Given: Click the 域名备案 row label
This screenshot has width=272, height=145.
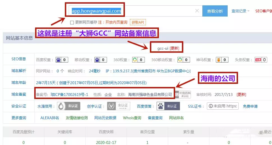Looking at the screenshot, I should pos(19,95).
